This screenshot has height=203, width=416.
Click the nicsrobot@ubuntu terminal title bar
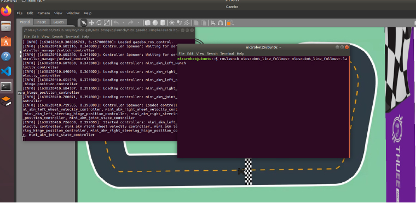click(x=263, y=47)
